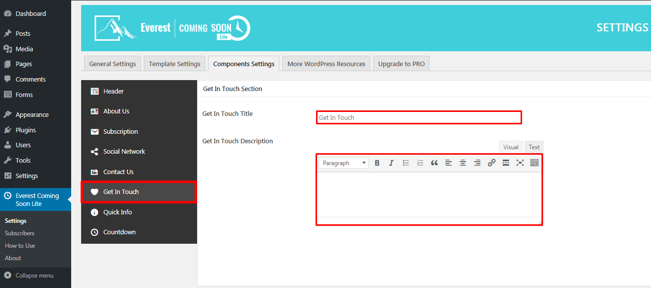651x288 pixels.
Task: Open Everest Coming Soon Lite menu
Action: click(35, 199)
